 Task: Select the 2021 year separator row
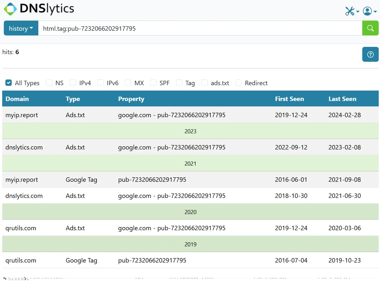tap(190, 163)
